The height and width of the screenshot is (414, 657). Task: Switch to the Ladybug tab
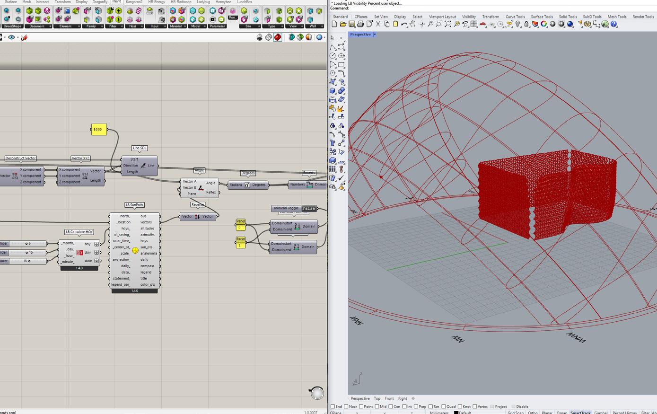pos(203,2)
